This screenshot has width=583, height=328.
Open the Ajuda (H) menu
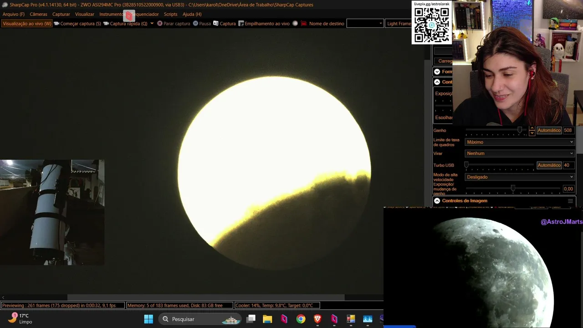pyautogui.click(x=192, y=14)
